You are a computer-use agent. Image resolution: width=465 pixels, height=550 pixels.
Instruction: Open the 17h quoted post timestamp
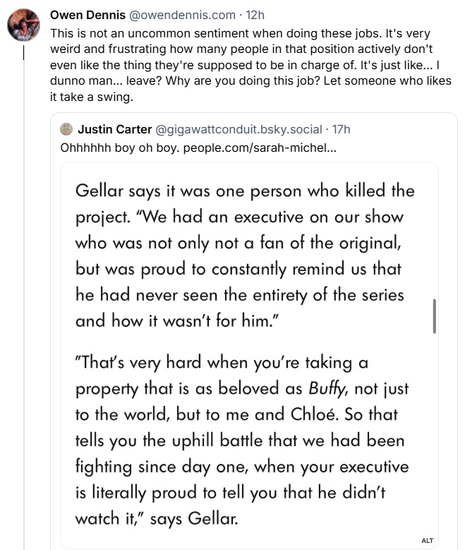pos(340,129)
